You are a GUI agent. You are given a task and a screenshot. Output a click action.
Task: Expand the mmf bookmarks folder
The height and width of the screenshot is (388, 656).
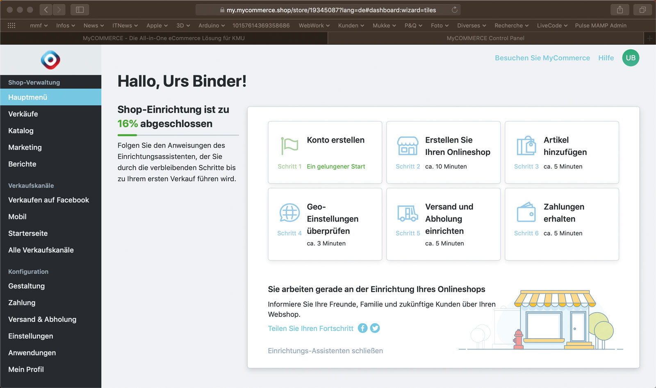[39, 25]
